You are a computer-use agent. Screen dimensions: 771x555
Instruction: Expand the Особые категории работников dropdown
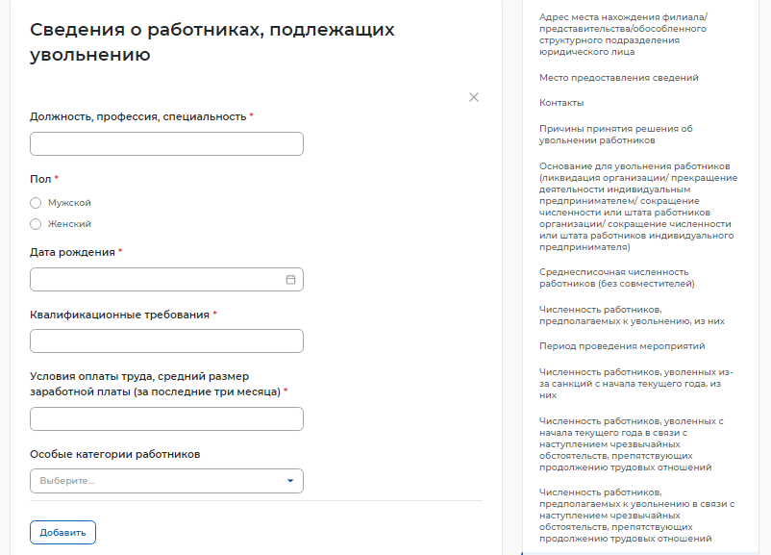click(x=166, y=481)
